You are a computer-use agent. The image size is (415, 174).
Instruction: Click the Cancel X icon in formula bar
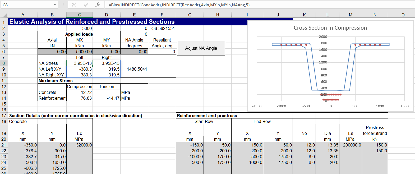[x=74, y=5]
